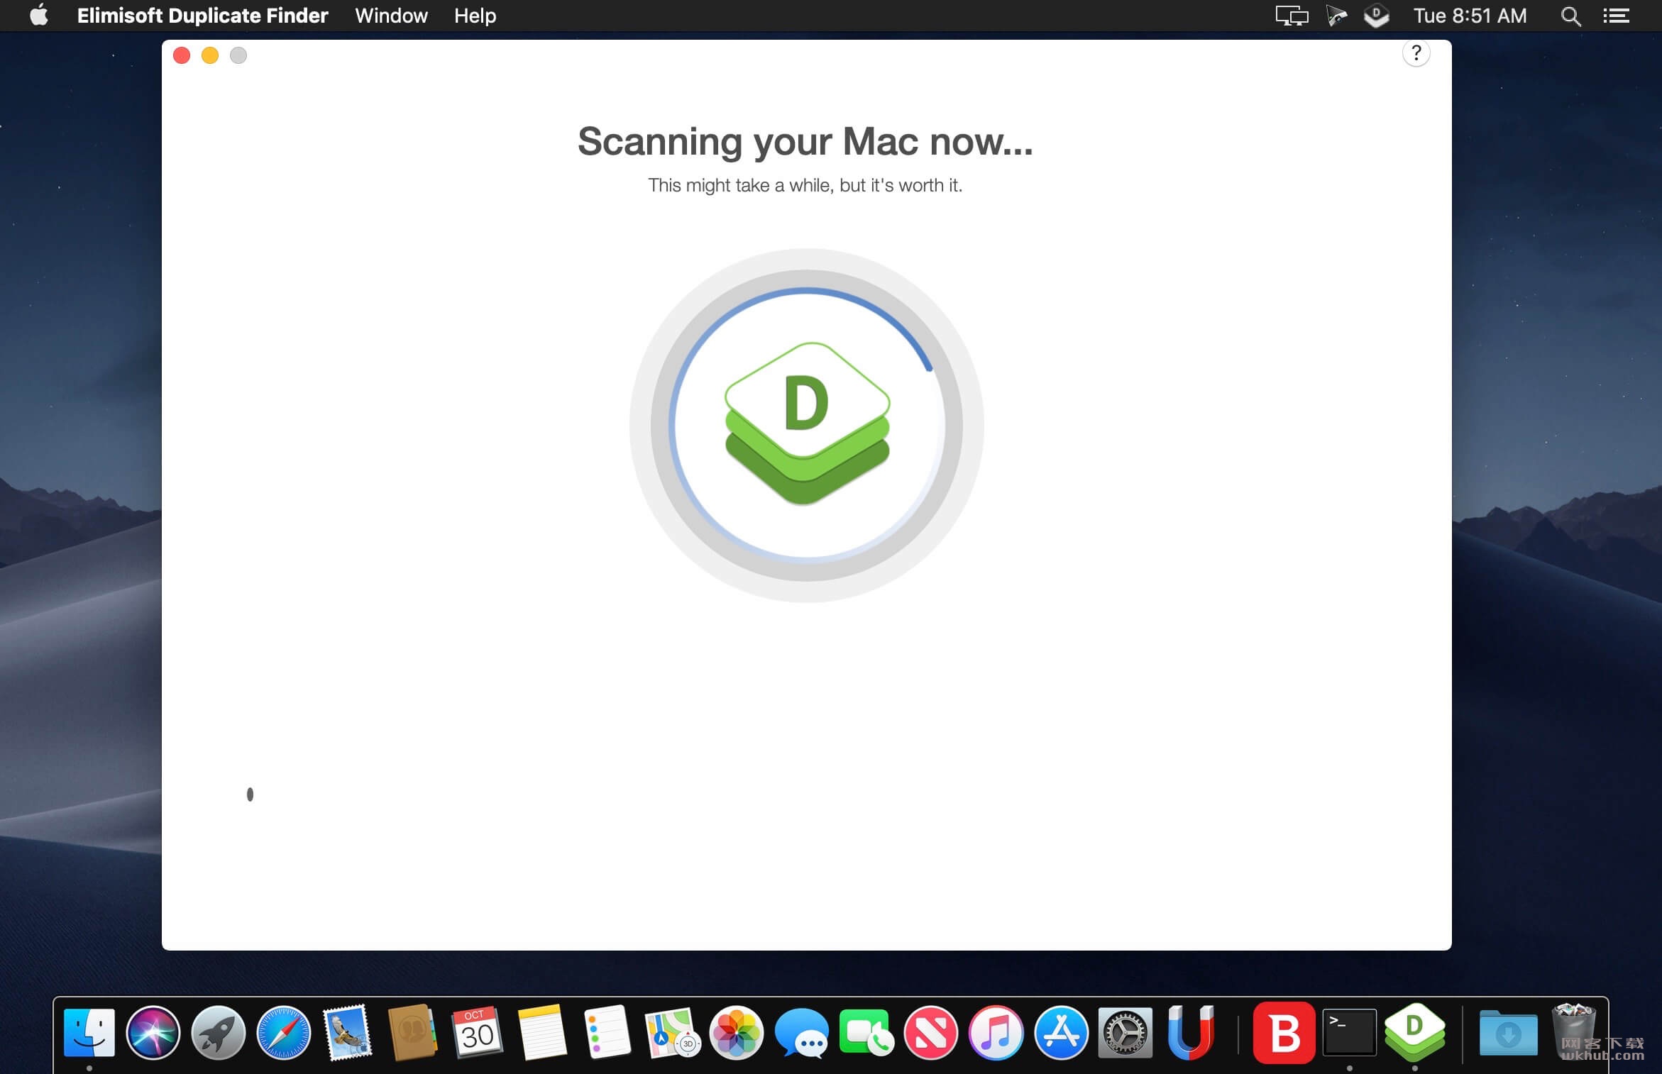Image resolution: width=1662 pixels, height=1074 pixels.
Task: Open Photos app in Dock
Action: click(737, 1032)
